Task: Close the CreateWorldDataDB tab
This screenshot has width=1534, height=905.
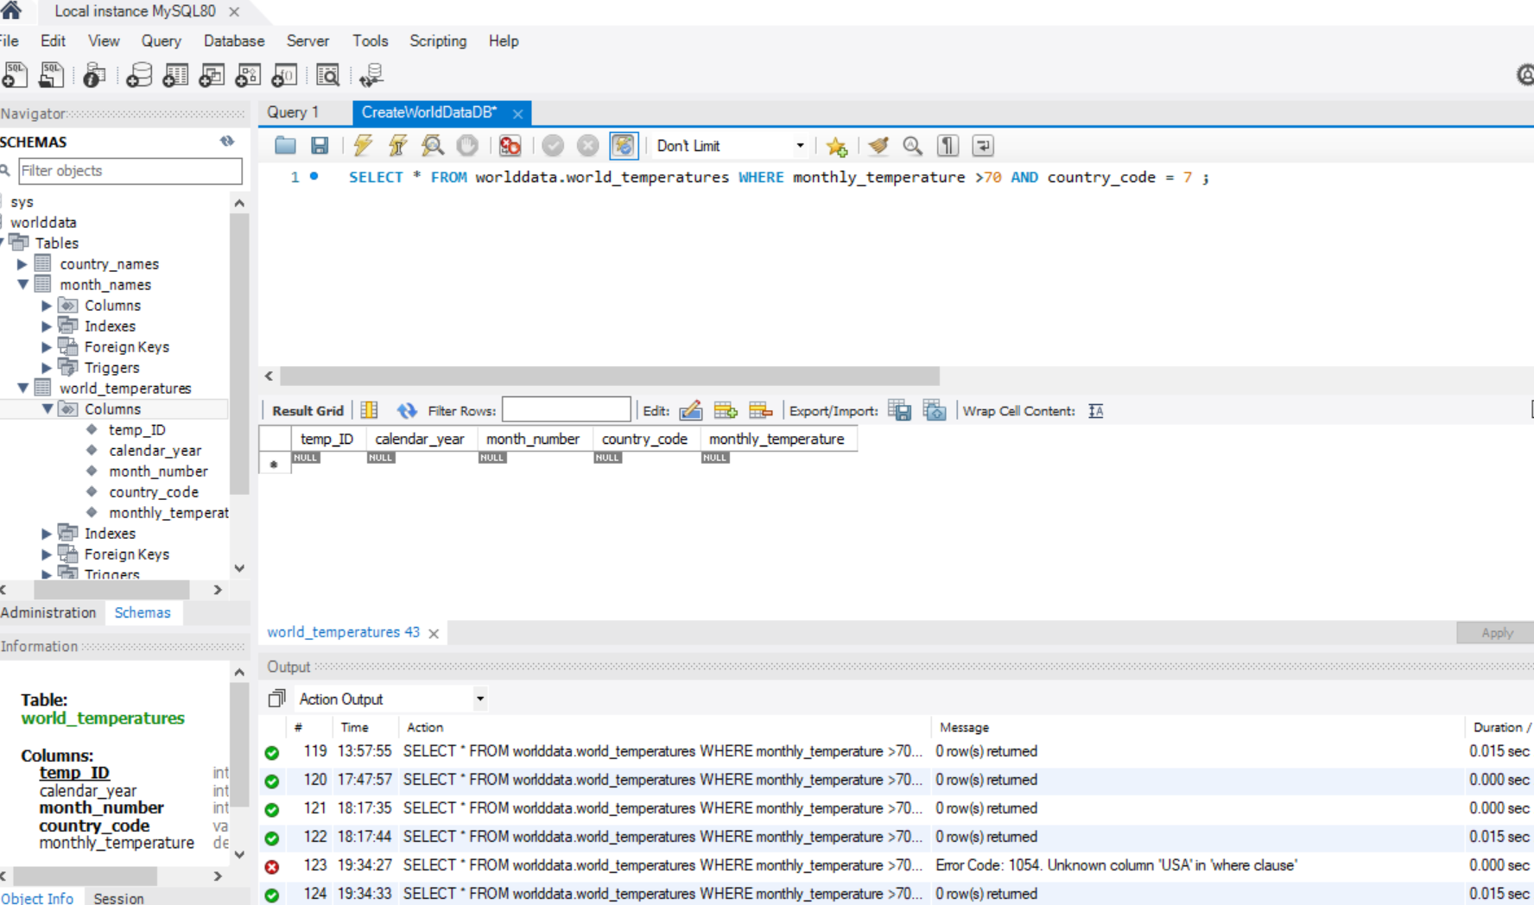Action: click(517, 113)
